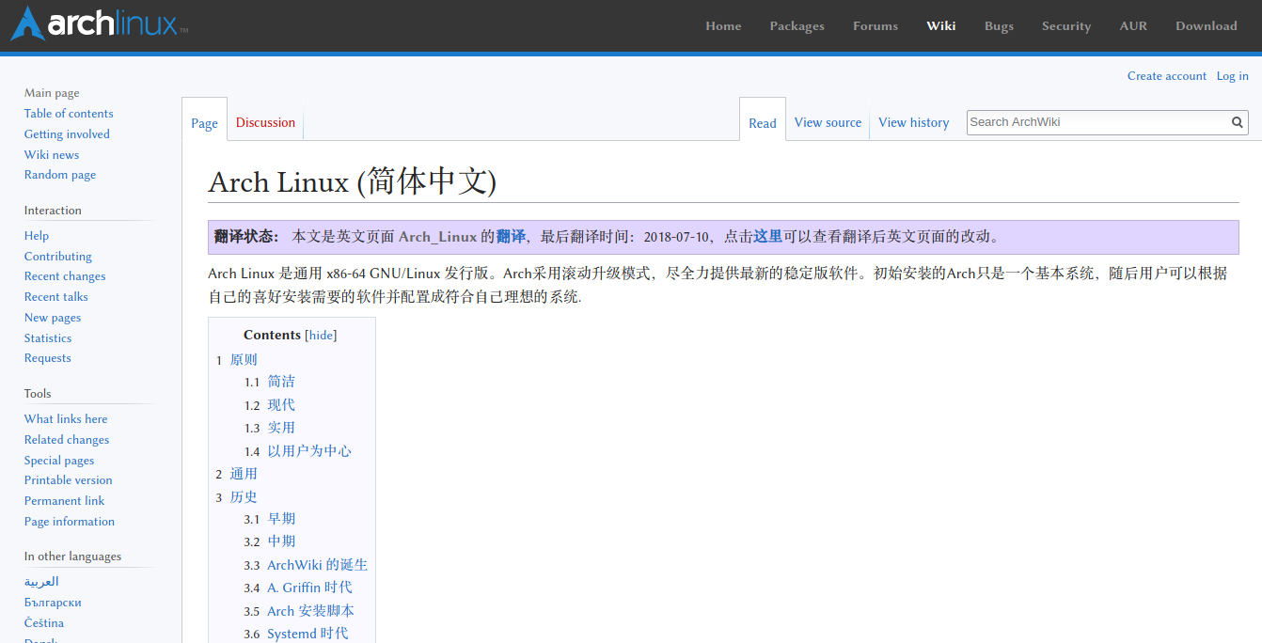Click Getting involved in sidebar
The image size is (1262, 643).
(x=67, y=134)
